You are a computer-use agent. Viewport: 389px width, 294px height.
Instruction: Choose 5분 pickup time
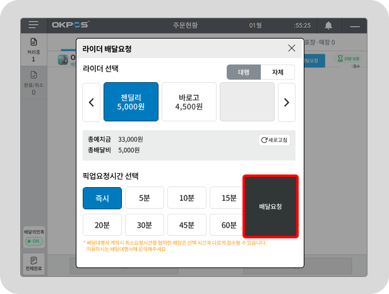coord(145,198)
